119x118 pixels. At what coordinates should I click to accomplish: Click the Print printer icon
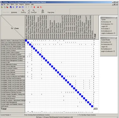click(x=43, y=11)
